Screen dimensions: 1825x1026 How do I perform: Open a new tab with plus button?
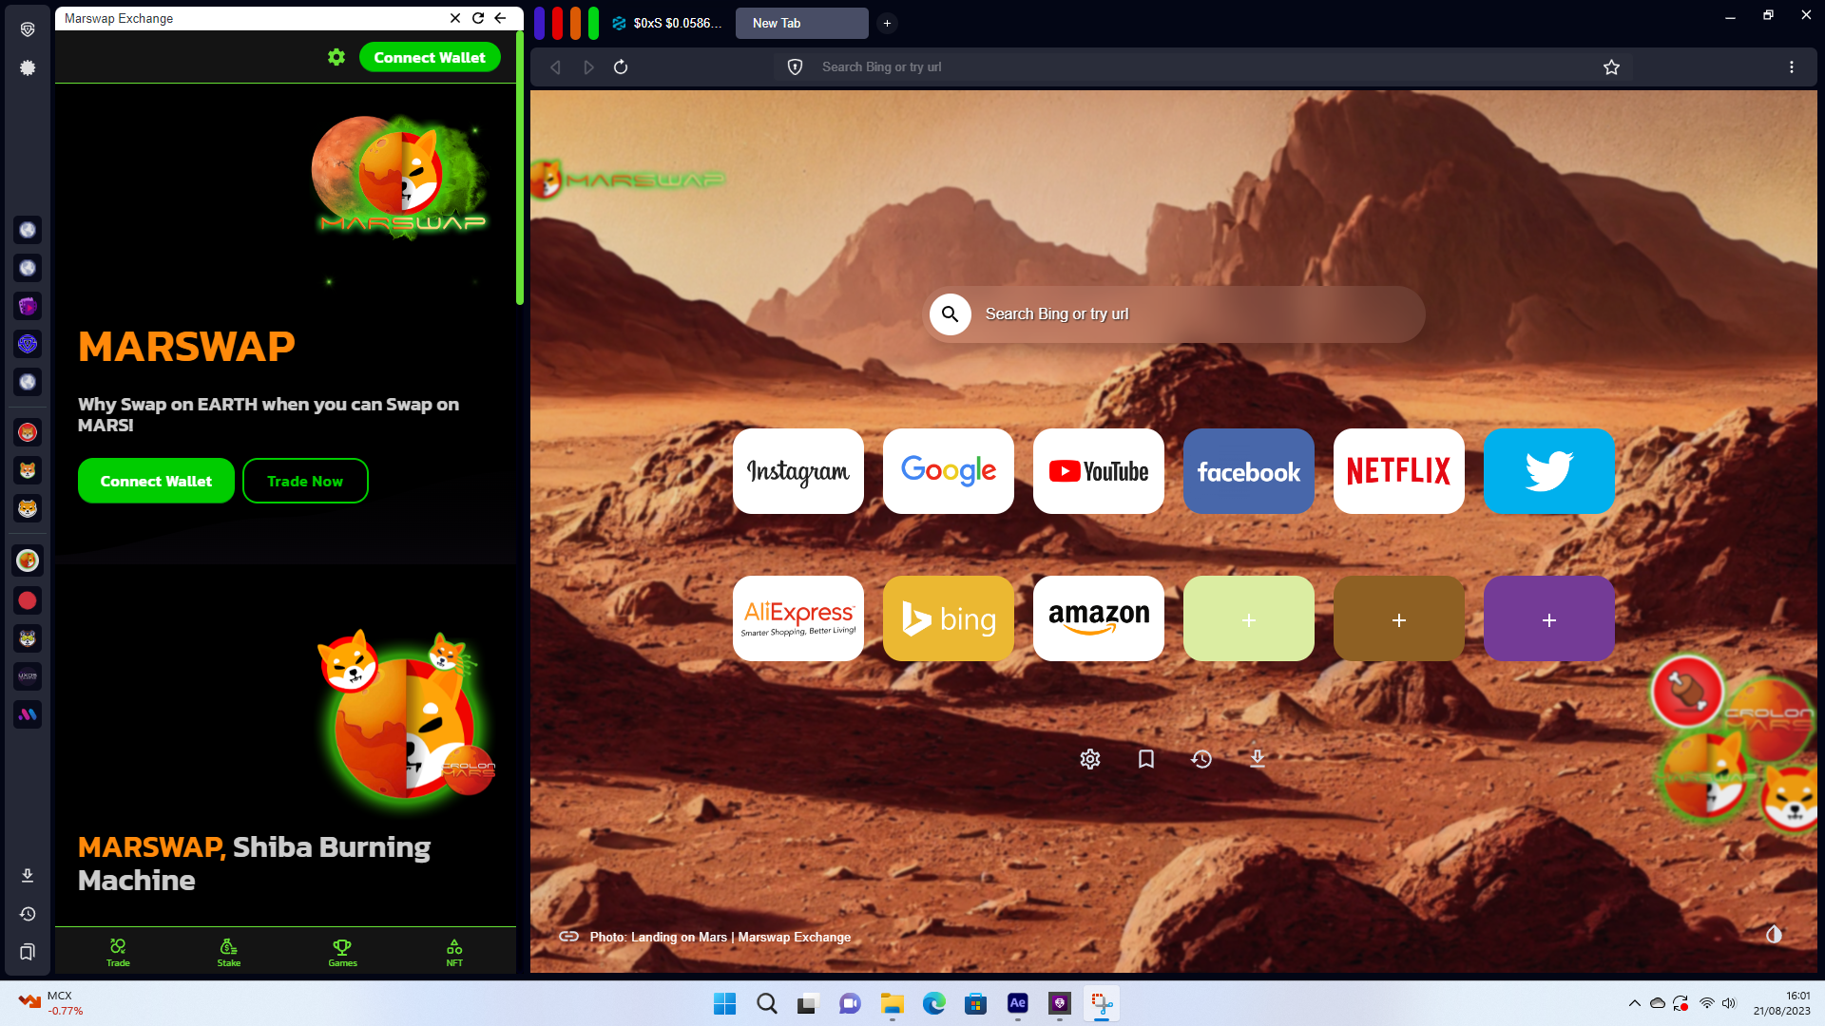[x=887, y=23]
